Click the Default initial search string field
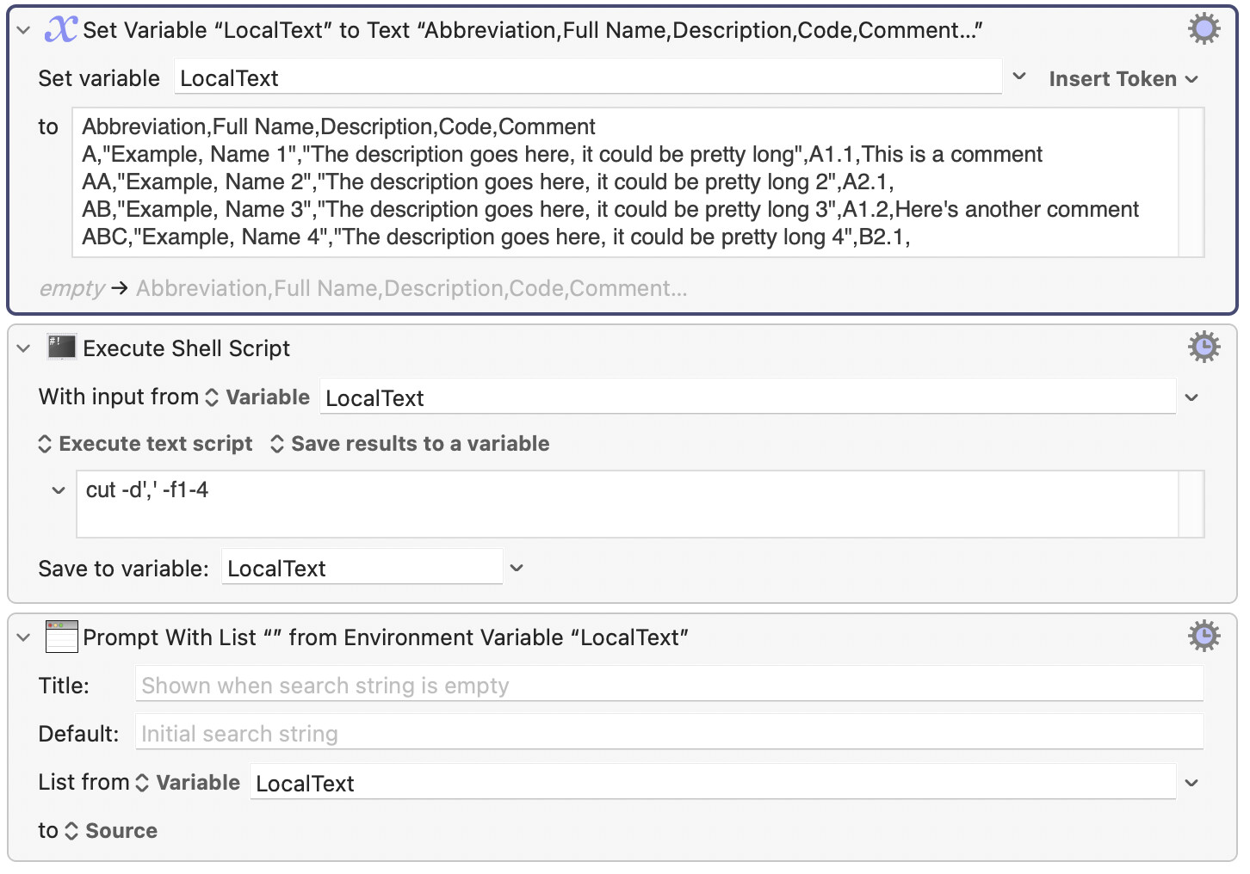The width and height of the screenshot is (1250, 874). (x=669, y=733)
